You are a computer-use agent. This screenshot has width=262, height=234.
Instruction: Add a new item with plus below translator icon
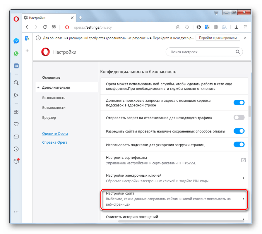coord(27,51)
